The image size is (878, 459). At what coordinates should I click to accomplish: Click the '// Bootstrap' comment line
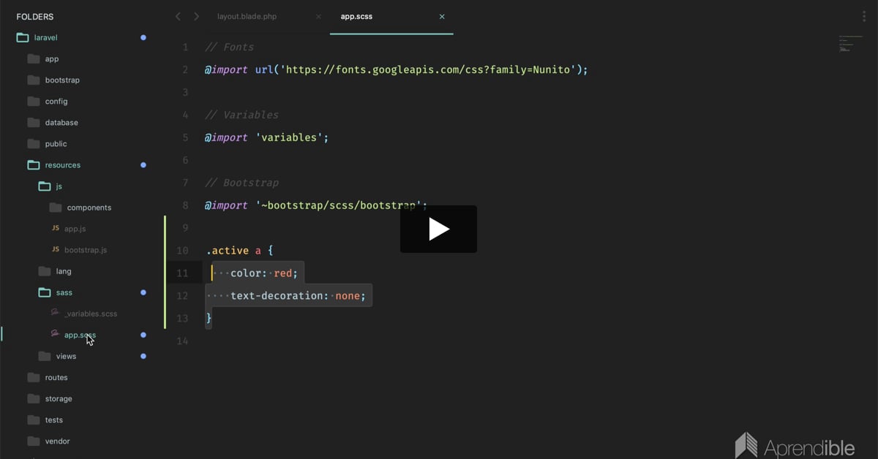coord(242,183)
